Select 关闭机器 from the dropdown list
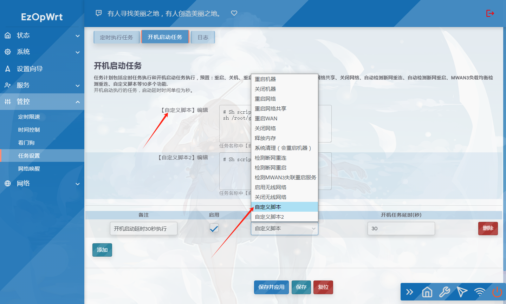 (x=285, y=89)
